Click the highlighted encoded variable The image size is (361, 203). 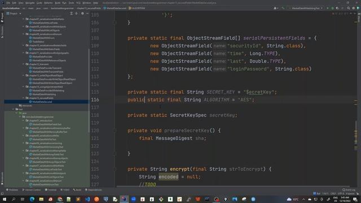[169, 176]
